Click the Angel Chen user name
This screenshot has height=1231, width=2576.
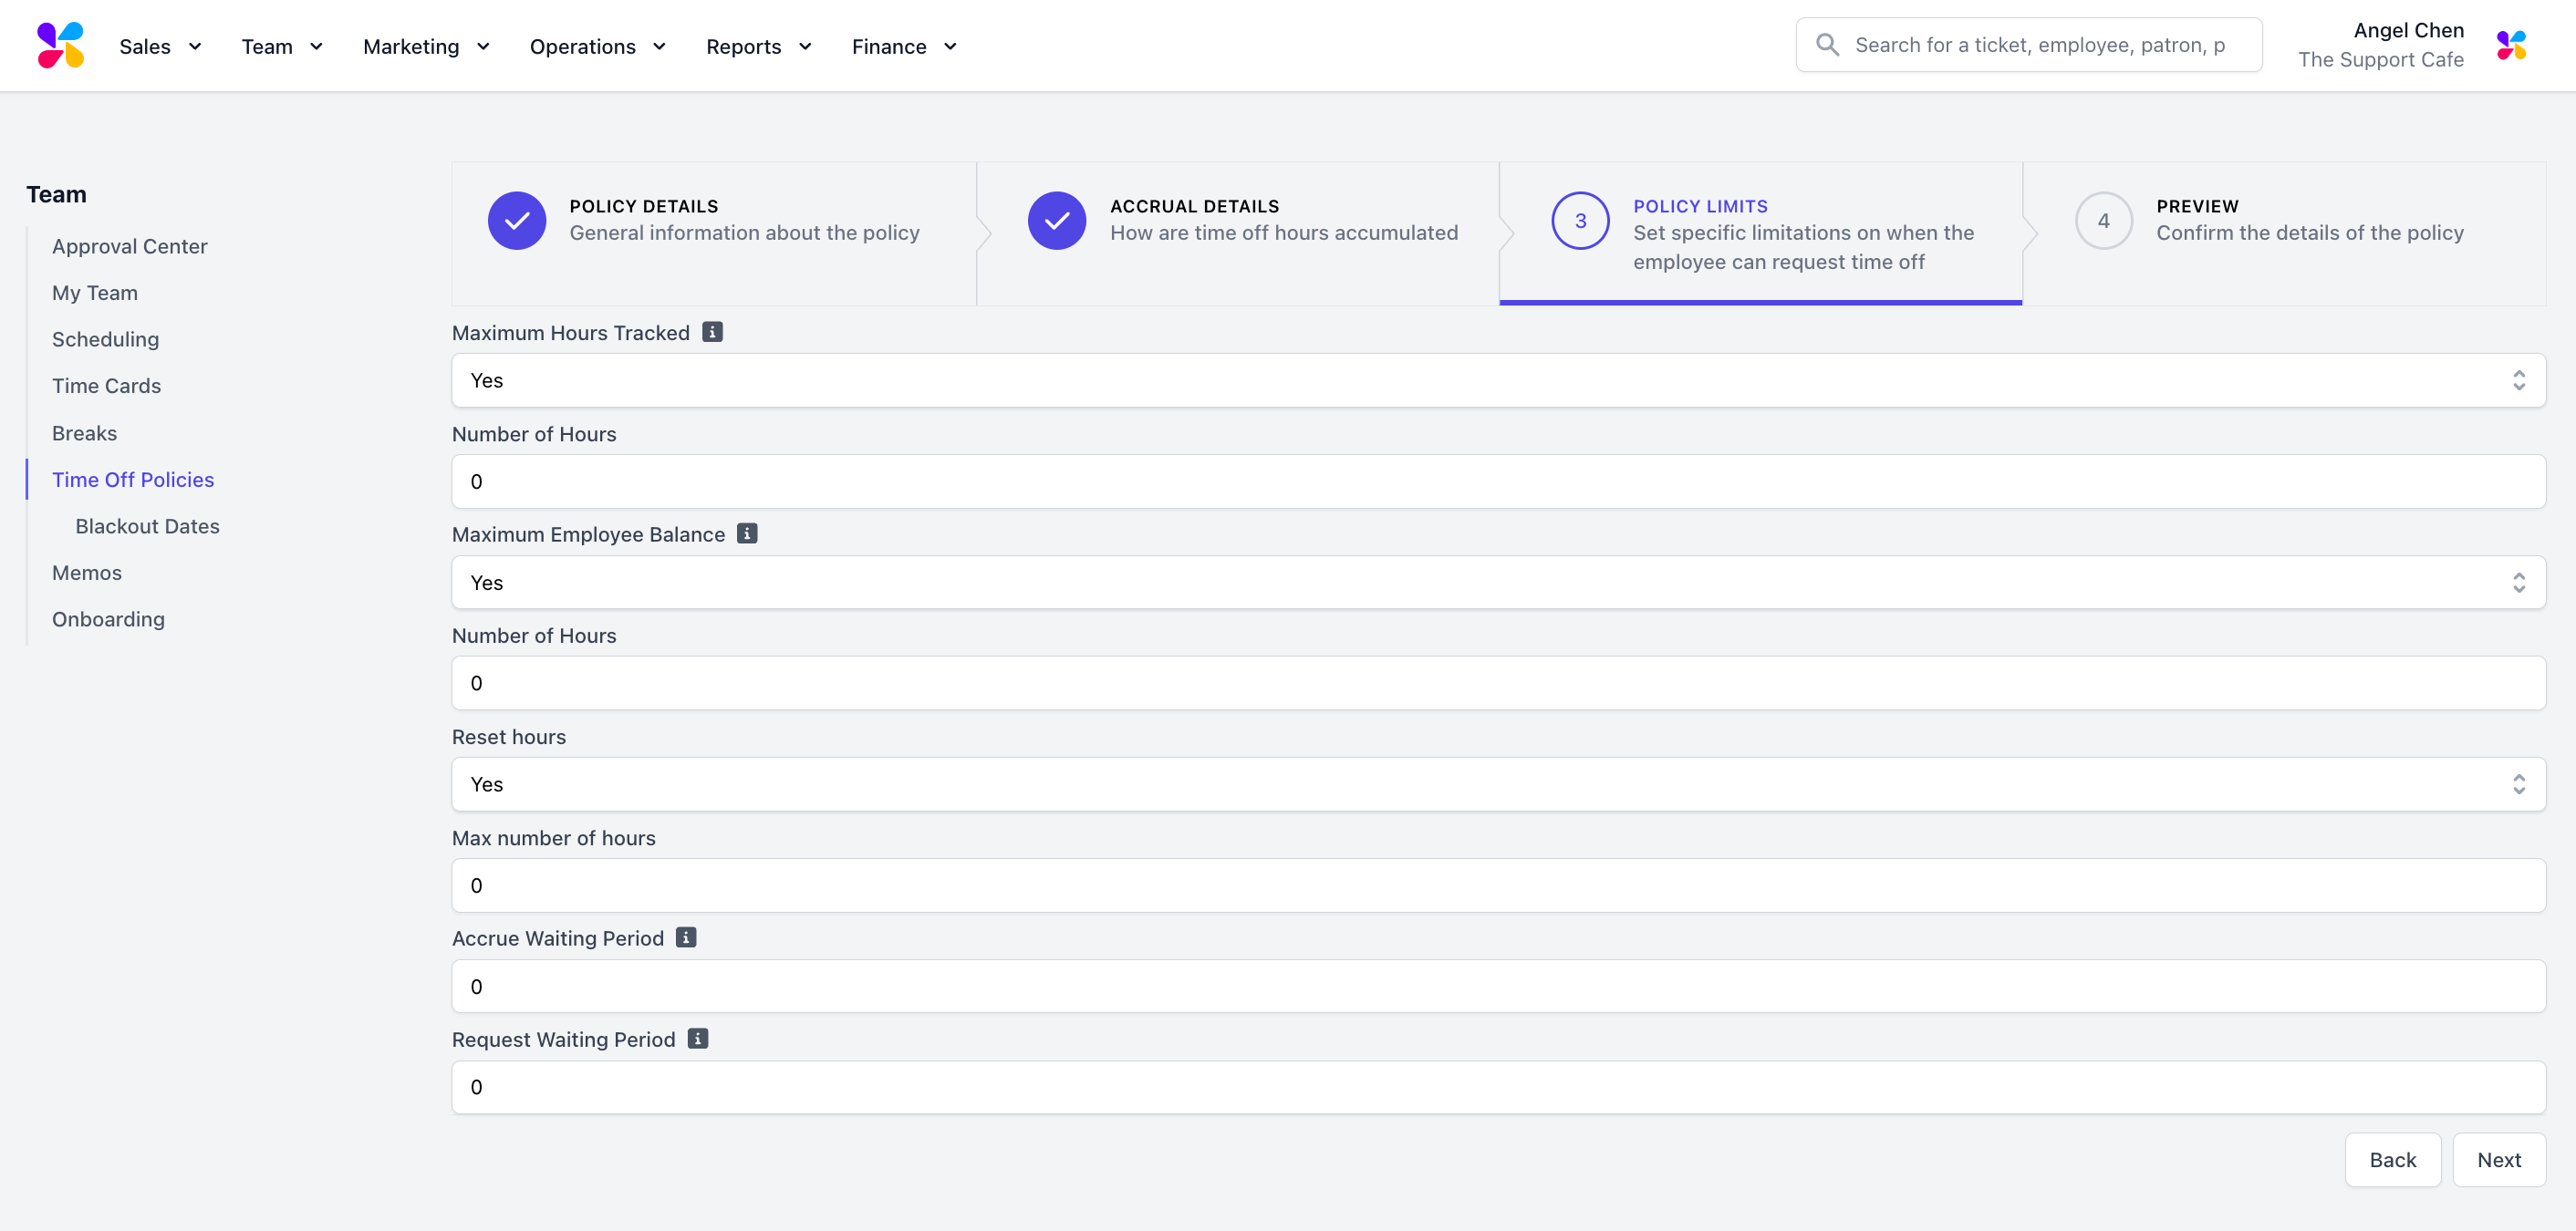[2408, 30]
